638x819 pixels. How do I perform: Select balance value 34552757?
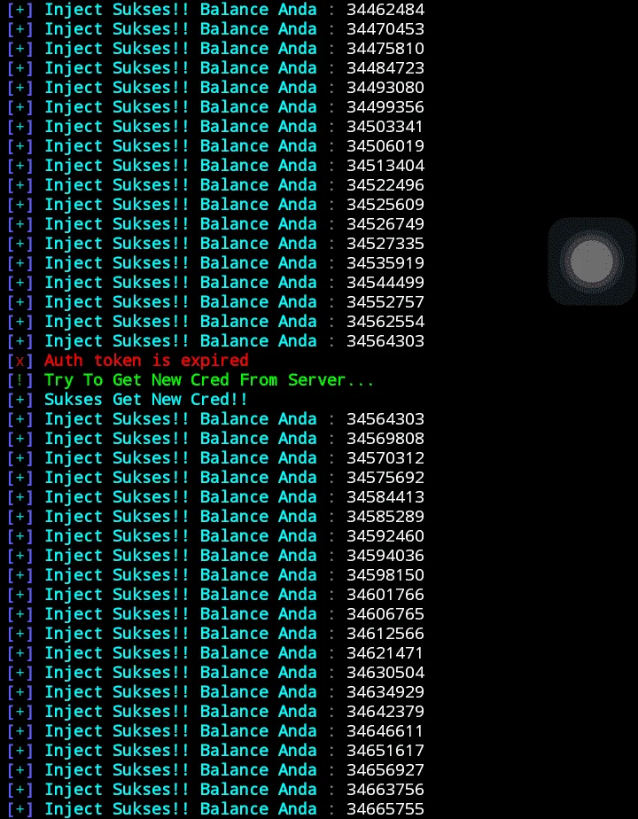pos(385,302)
